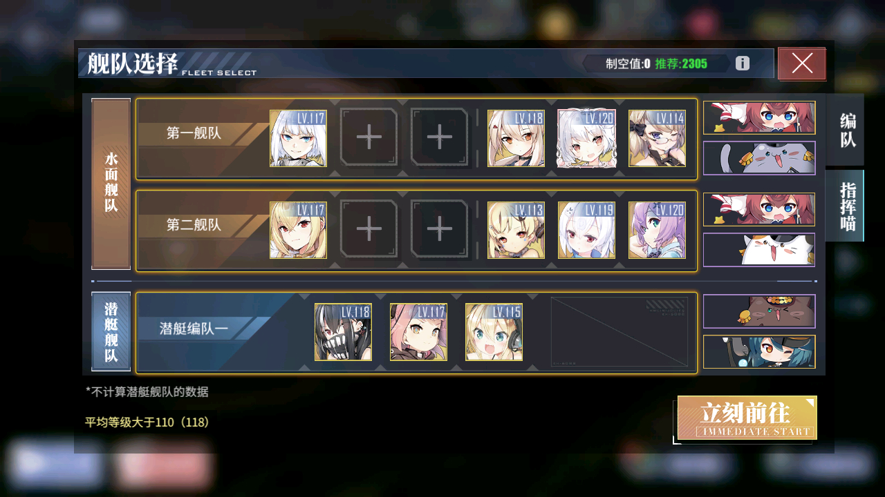Click the empty fourth submarine slot
This screenshot has height=497, width=885.
coord(619,332)
